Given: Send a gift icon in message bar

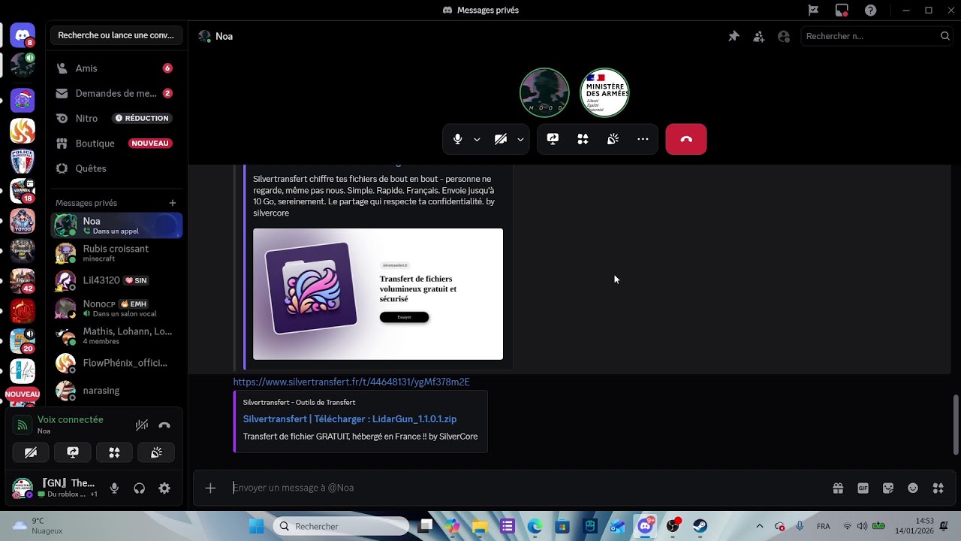Looking at the screenshot, I should [x=838, y=488].
